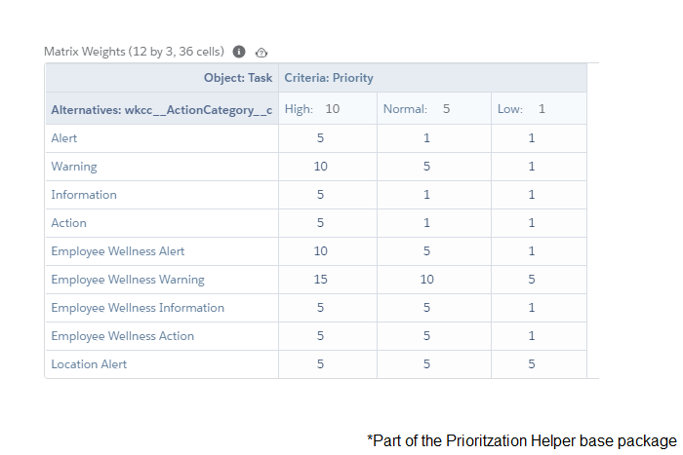Click Information row Low weight cell
Screen dimensions: 683x455
coord(540,195)
